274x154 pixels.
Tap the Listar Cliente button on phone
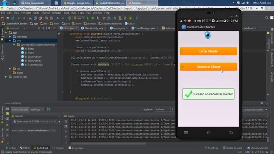click(x=208, y=51)
